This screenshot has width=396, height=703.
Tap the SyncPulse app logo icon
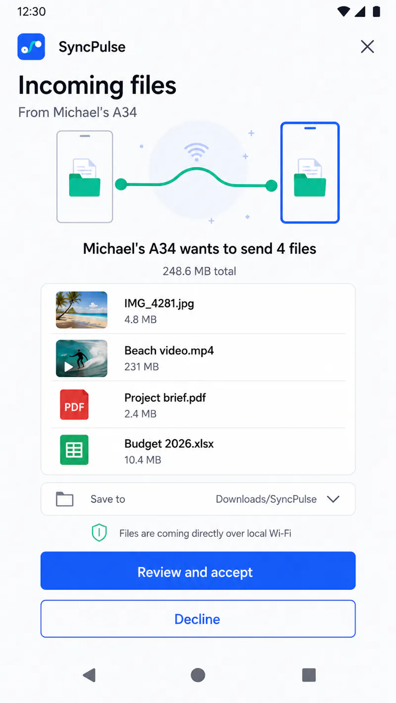click(x=31, y=47)
